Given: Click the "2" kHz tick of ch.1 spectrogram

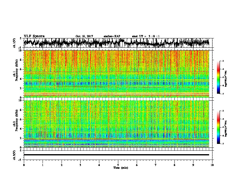Looking at the screenshot, I should click(x=21, y=88).
